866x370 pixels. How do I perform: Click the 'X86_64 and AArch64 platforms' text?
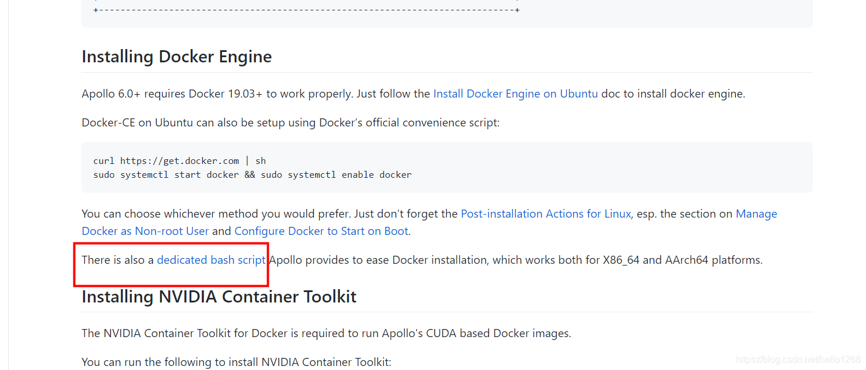click(x=683, y=260)
